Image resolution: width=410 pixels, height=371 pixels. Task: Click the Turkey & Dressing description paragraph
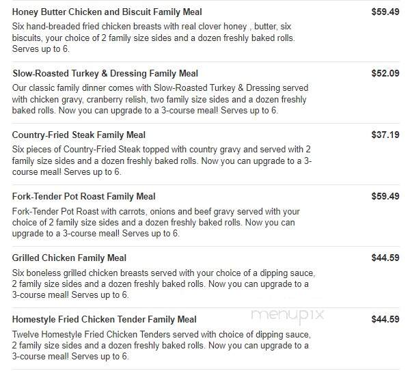[x=160, y=99]
